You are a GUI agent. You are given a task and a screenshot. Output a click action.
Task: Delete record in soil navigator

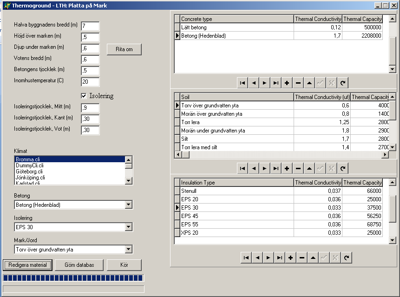click(x=298, y=168)
